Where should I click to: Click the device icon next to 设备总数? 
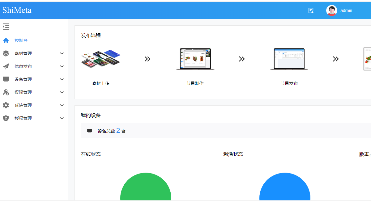click(89, 130)
